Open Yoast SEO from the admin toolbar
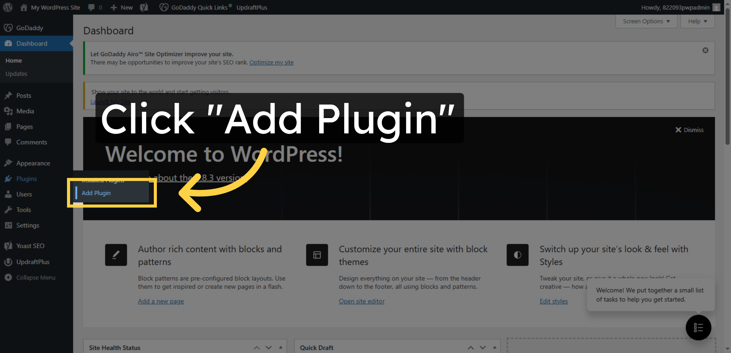The width and height of the screenshot is (731, 353). (x=144, y=7)
